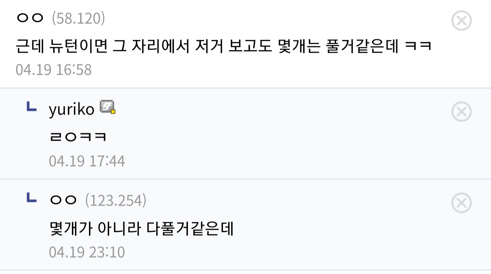Click the reply arrow beside ㅇㅇ (123.254)
The width and height of the screenshot is (491, 274).
click(x=31, y=198)
